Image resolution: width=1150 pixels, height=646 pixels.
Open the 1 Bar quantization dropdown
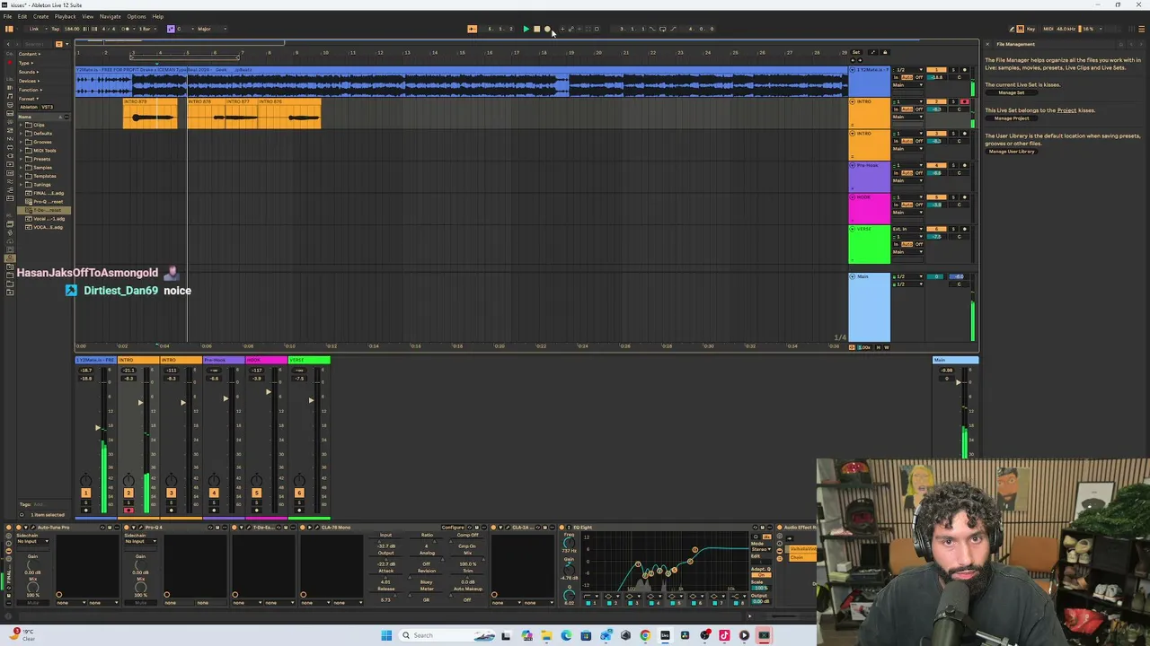coord(146,29)
